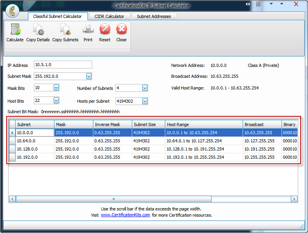The width and height of the screenshot is (308, 233).
Task: Open the Host Bits dropdown
Action: click(56, 101)
